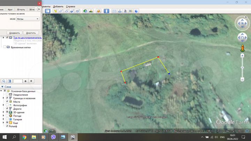Viewport: 251px width, 141px height.
Task: Click the zoom in plus button
Action: pyautogui.click(x=242, y=55)
